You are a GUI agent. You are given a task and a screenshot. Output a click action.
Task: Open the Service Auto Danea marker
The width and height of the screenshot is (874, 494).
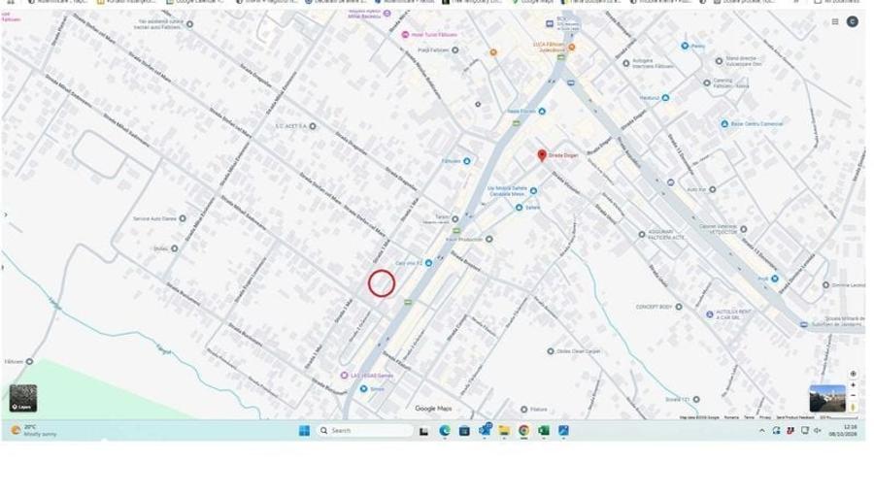pos(183,218)
